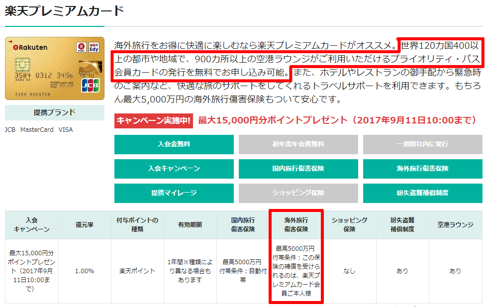Select the 入会キャンペーン feature tag
486x307 pixels.
[x=174, y=169]
